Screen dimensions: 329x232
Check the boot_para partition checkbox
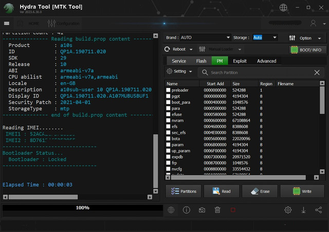click(168, 102)
